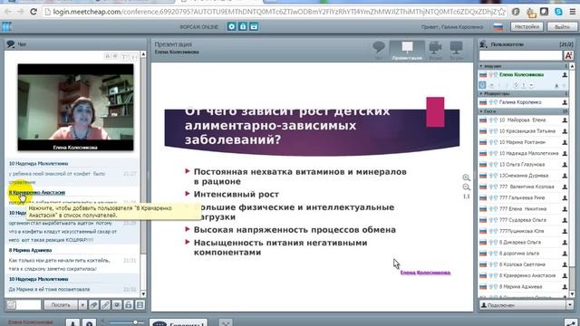Viewport: 580px width, 326px height.
Task: Toggle microphone icon for 13Снежанна Дурнева
Action: [491, 176]
